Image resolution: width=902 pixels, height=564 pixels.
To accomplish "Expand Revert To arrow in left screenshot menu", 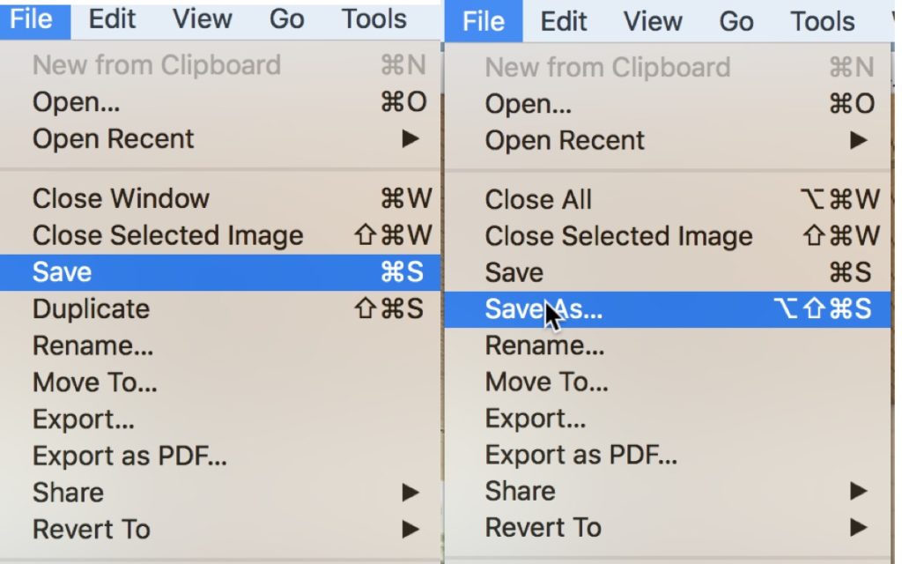I will [410, 530].
